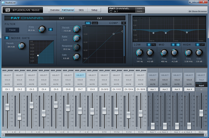
Task: Click the compressor Thresh knob
Action: click(77, 29)
